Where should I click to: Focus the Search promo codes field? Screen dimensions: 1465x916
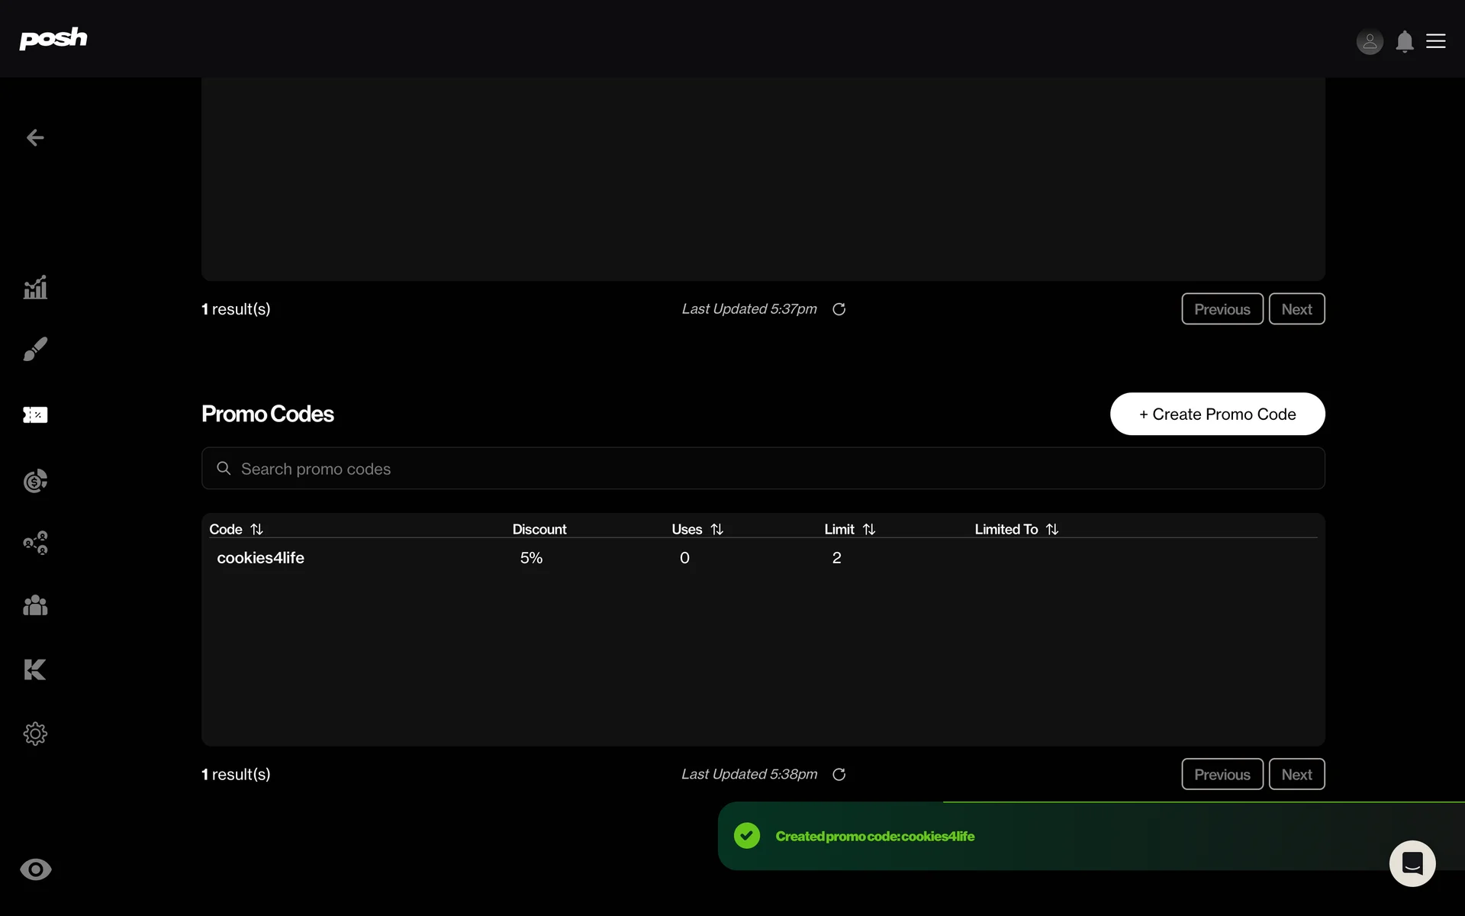coord(763,469)
